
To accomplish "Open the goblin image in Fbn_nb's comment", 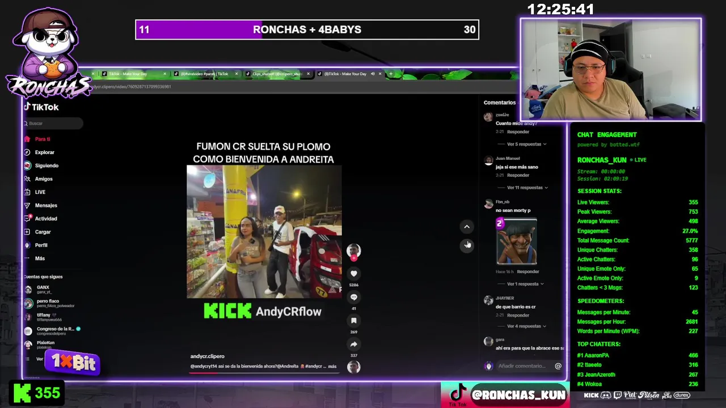I will point(517,242).
